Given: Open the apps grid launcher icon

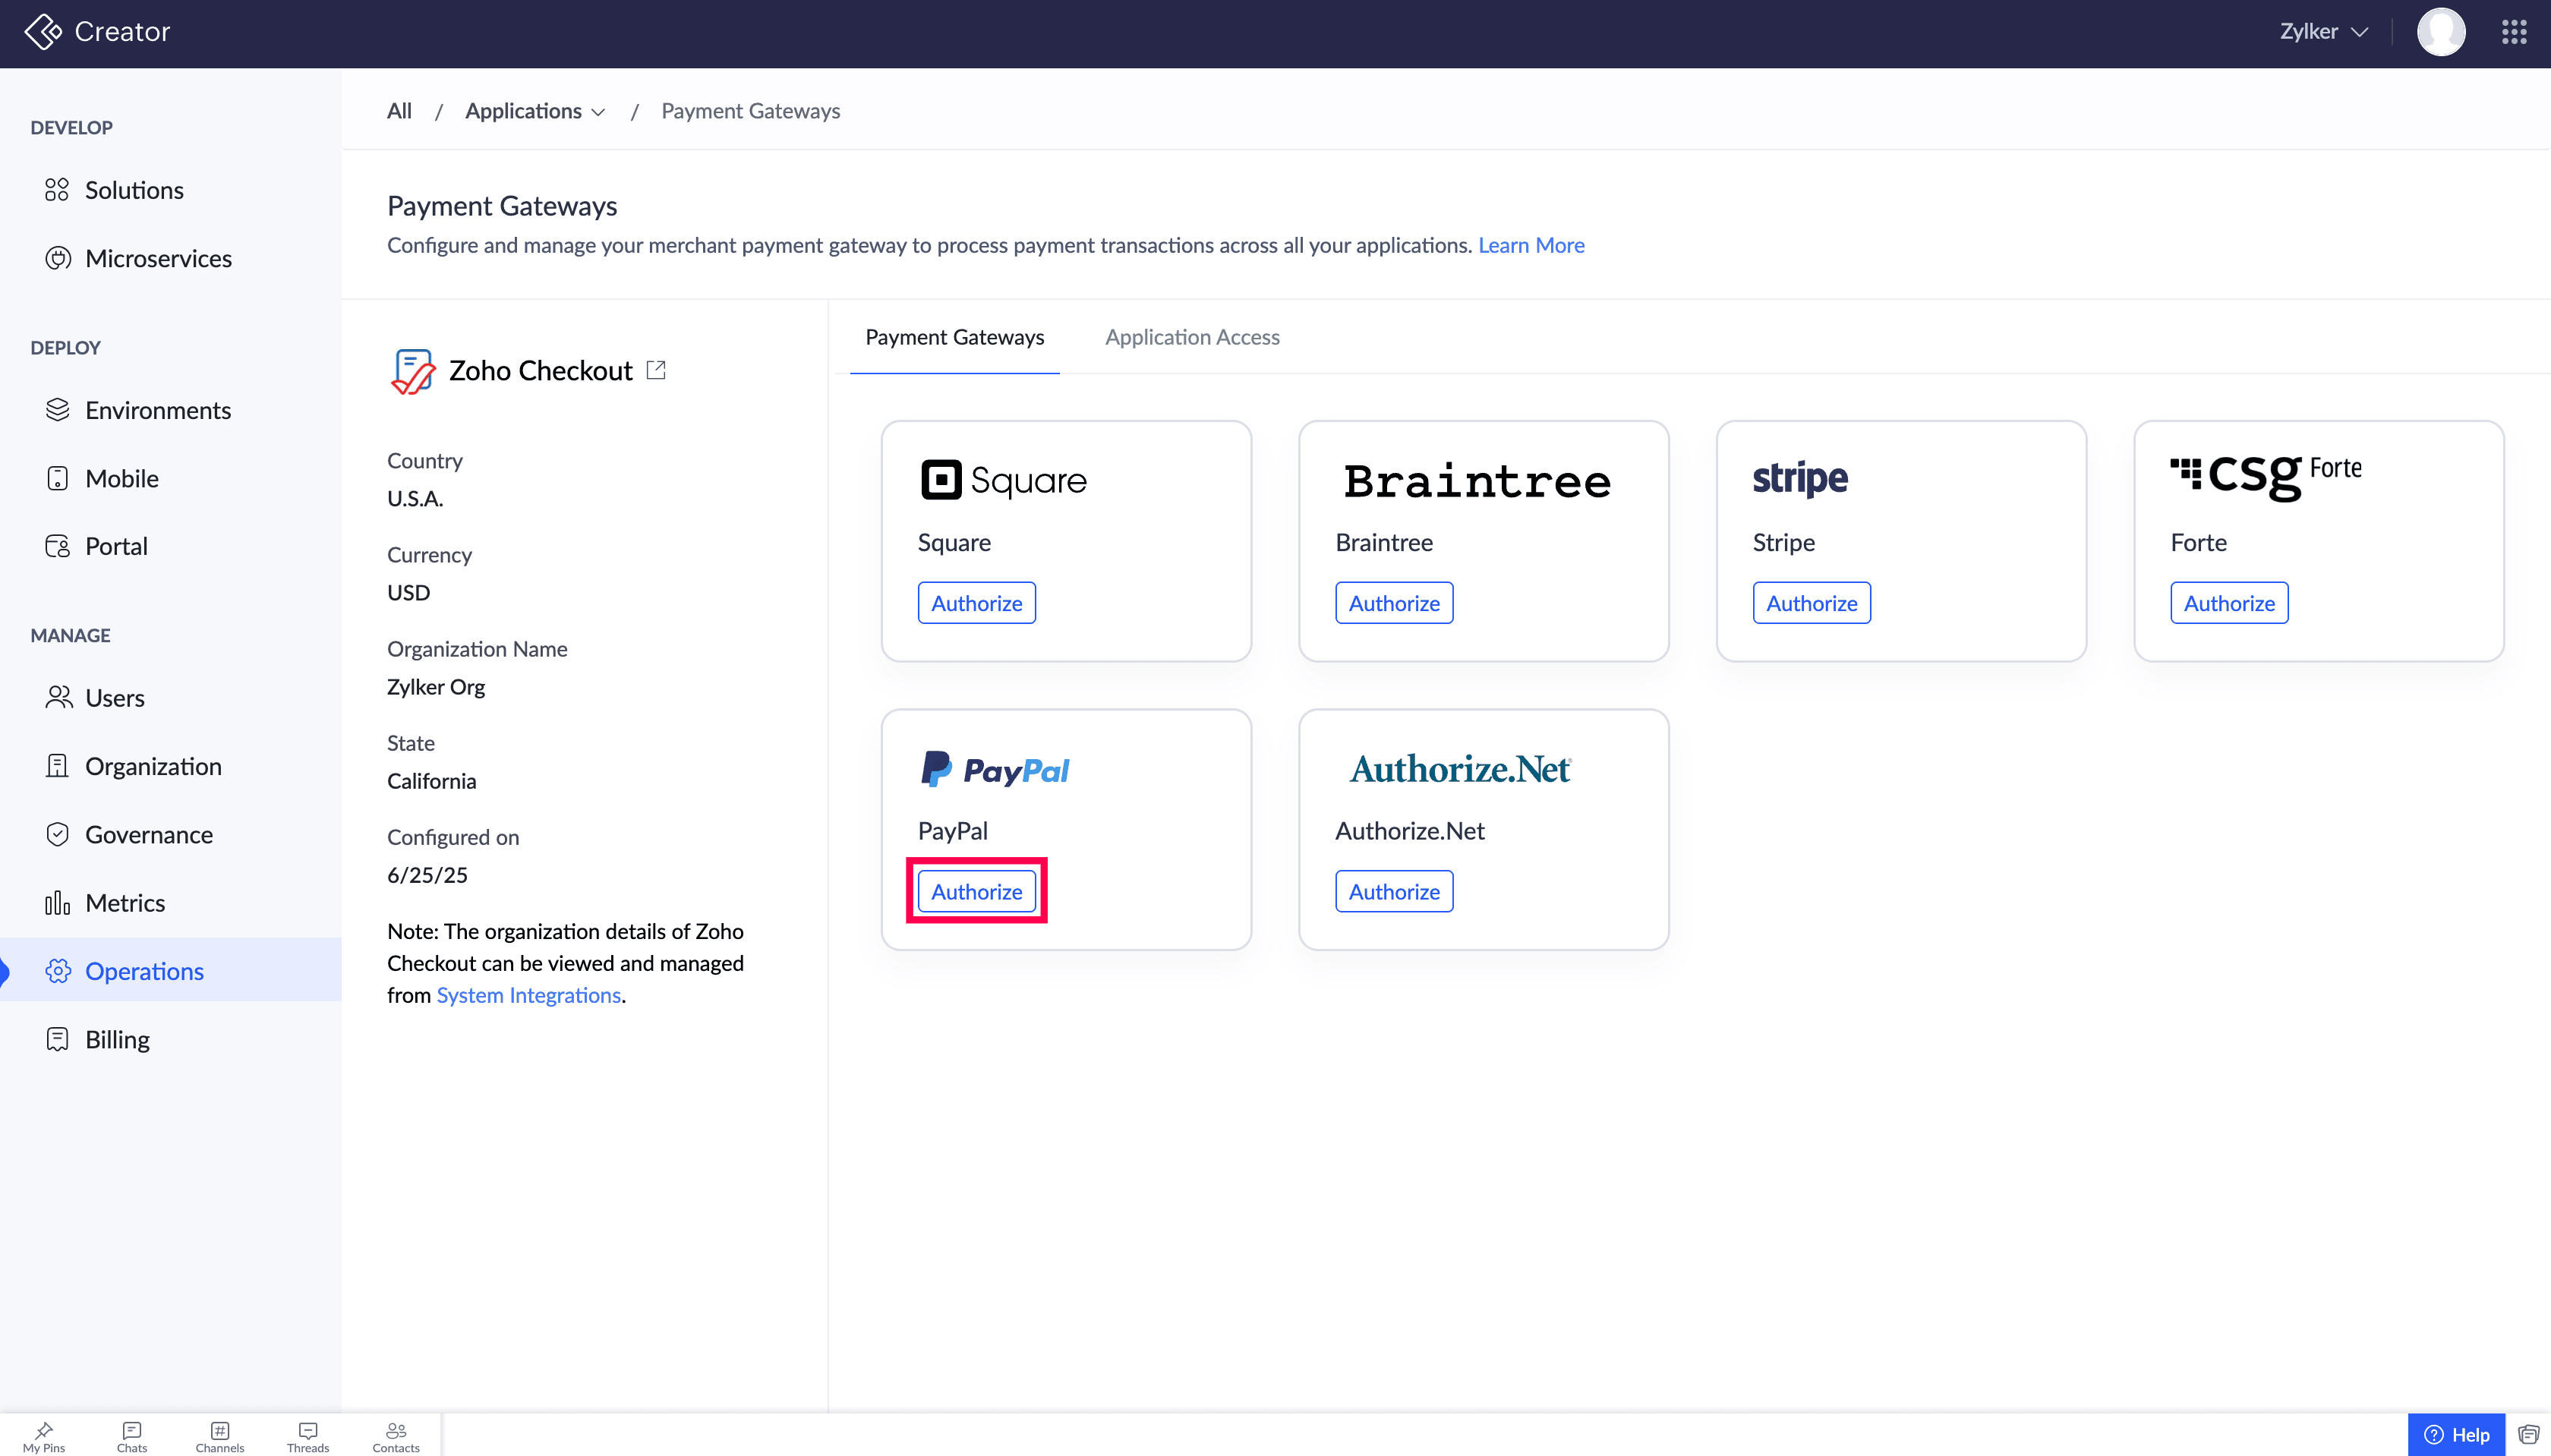Looking at the screenshot, I should 2514,32.
